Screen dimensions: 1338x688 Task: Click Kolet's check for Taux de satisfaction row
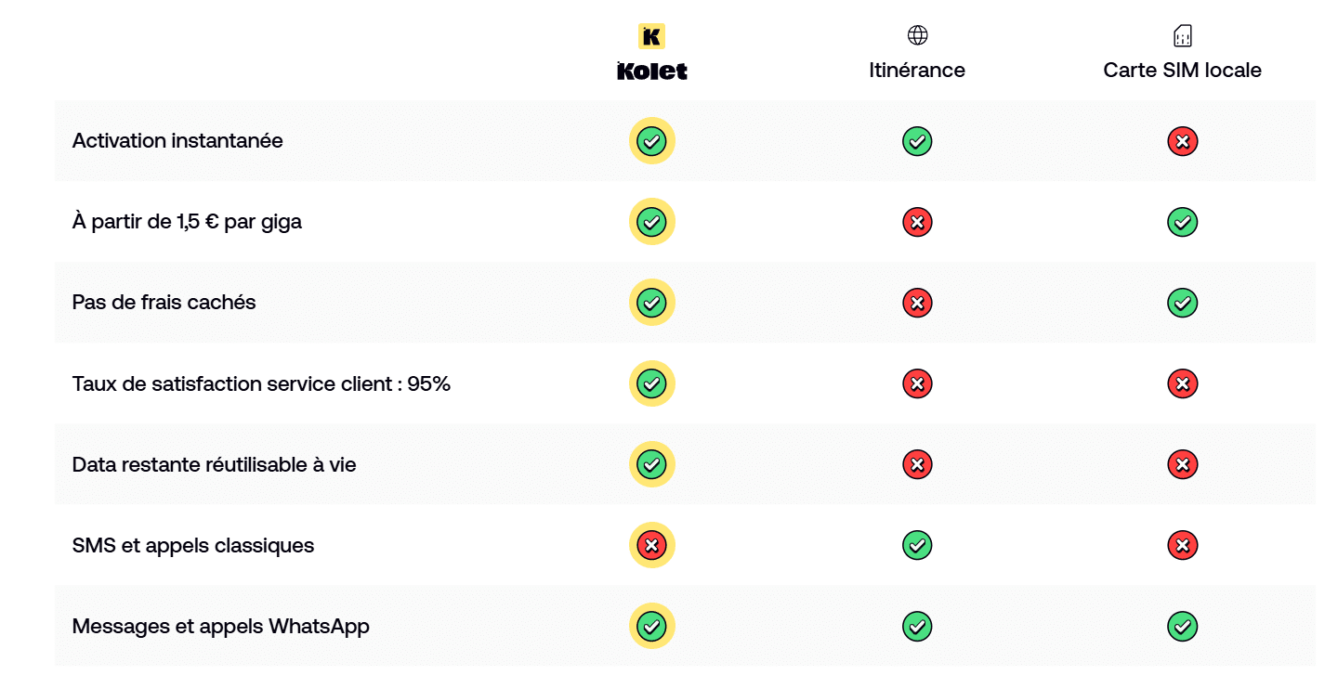pos(652,383)
